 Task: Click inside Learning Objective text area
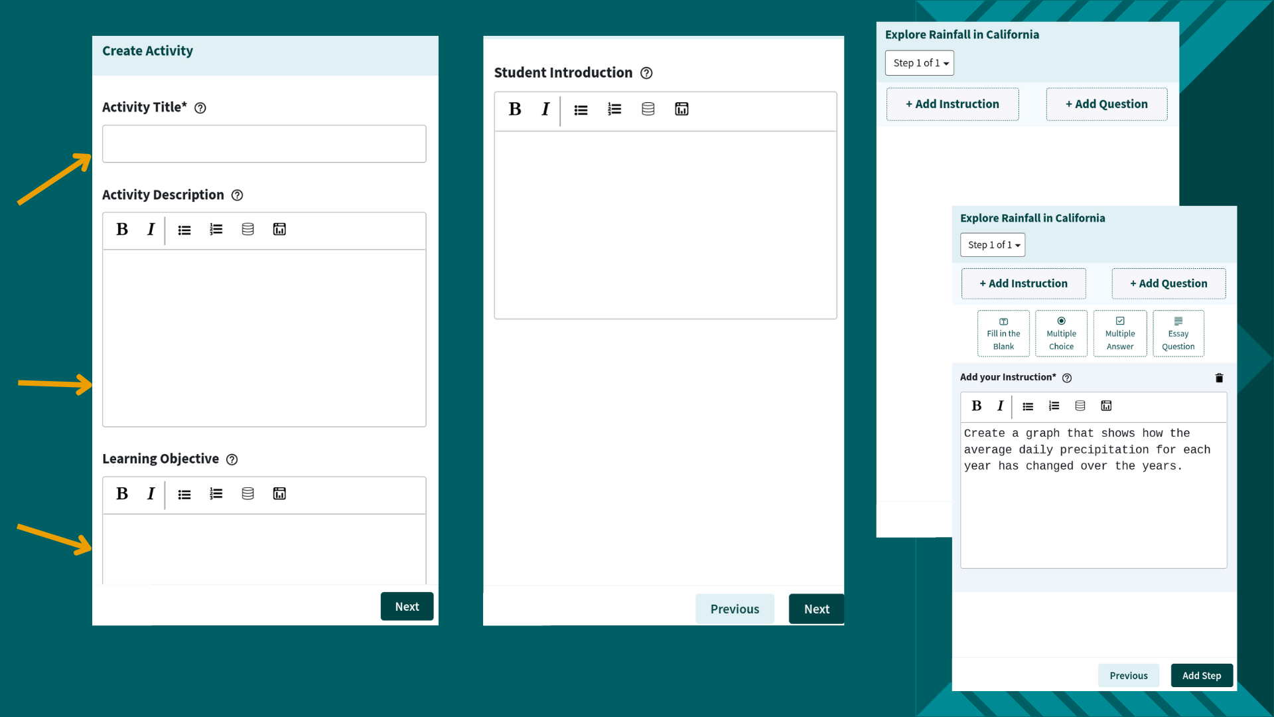(264, 550)
